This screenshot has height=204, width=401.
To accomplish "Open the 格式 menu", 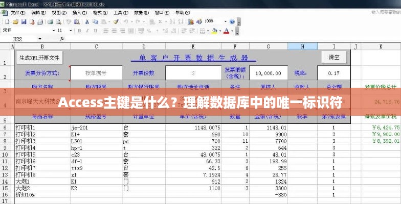I will tap(100, 12).
